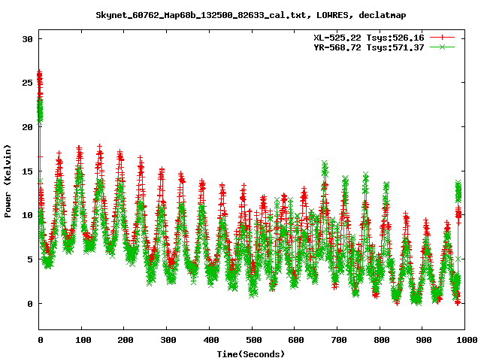
Task: Click x-axis tick label 800
Action: [381, 340]
